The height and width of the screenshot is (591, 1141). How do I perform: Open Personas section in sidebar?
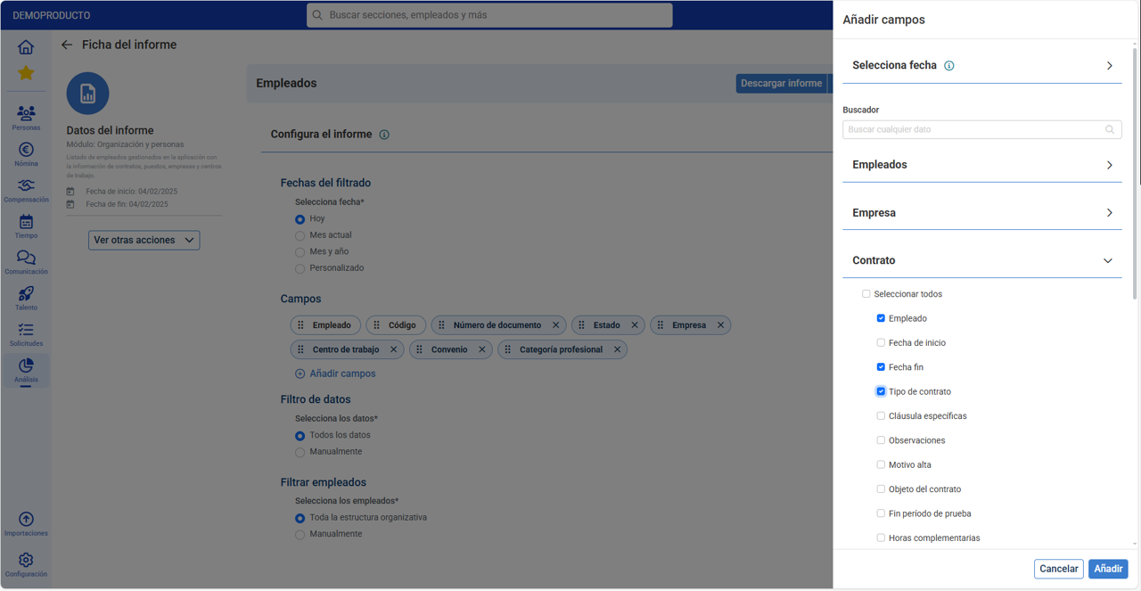(26, 118)
